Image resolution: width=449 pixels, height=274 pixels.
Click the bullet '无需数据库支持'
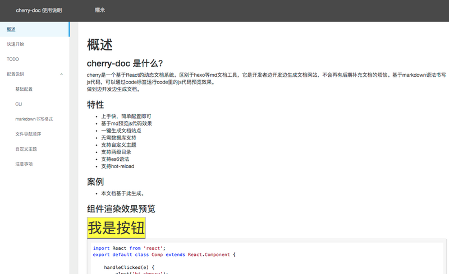pyautogui.click(x=118, y=138)
